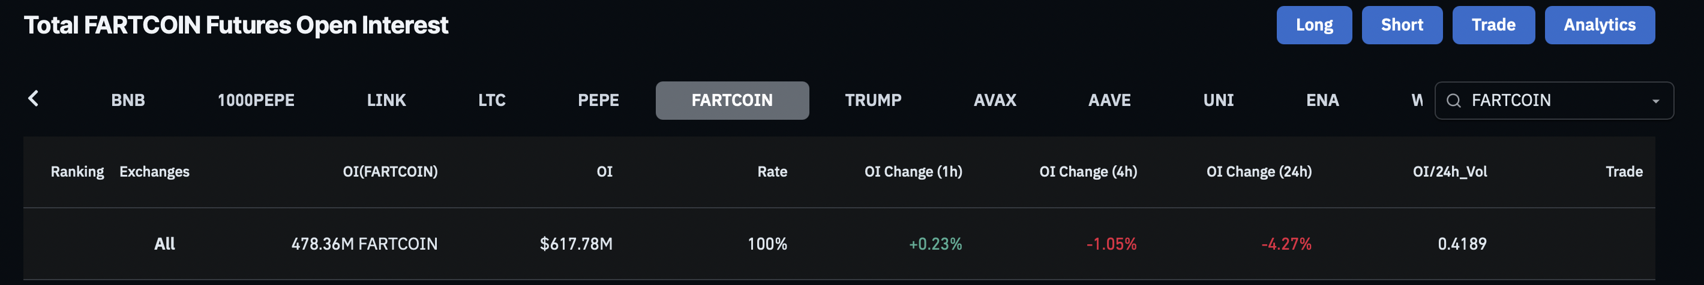Open the Trade button
This screenshot has height=285, width=1704.
coord(1493,25)
